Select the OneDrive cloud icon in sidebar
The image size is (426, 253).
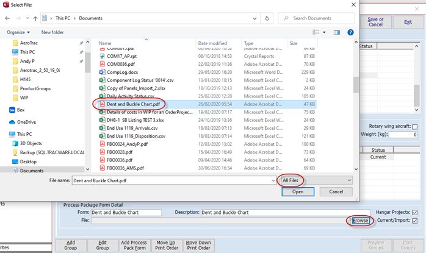click(x=12, y=122)
